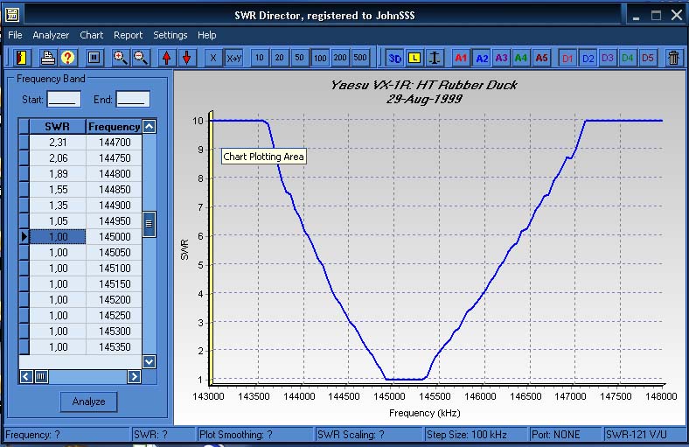Viewport: 689px width, 447px height.
Task: Click the selected 145000 frequency cell
Action: pyautogui.click(x=114, y=237)
